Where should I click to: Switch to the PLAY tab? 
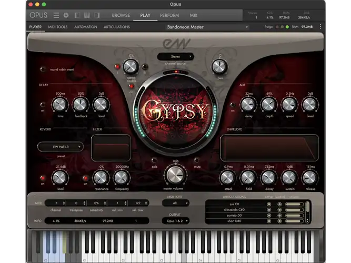(145, 15)
